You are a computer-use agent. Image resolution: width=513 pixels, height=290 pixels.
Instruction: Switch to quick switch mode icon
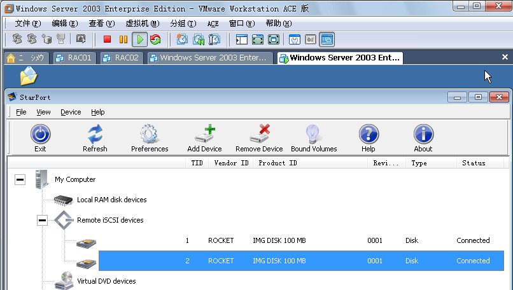(274, 40)
